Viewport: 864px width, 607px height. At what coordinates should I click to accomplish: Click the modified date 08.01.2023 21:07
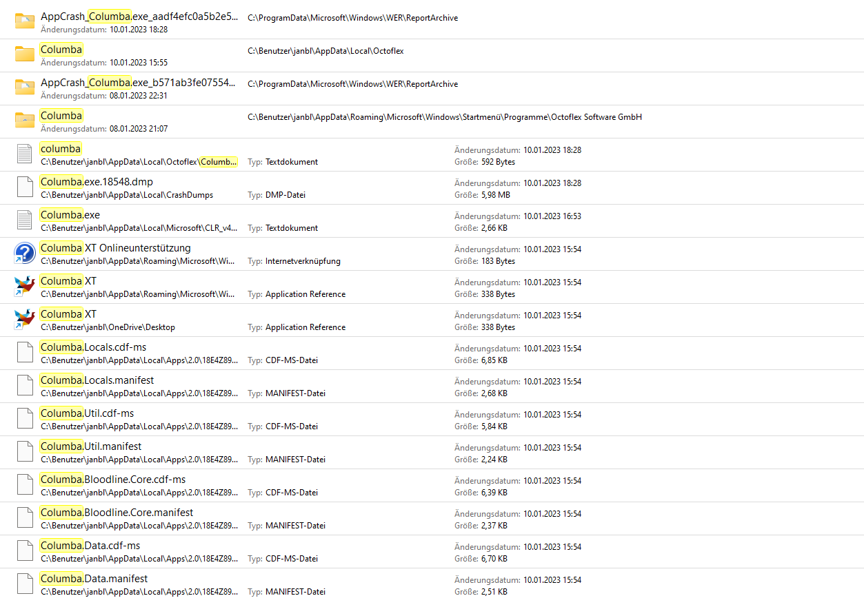(139, 129)
